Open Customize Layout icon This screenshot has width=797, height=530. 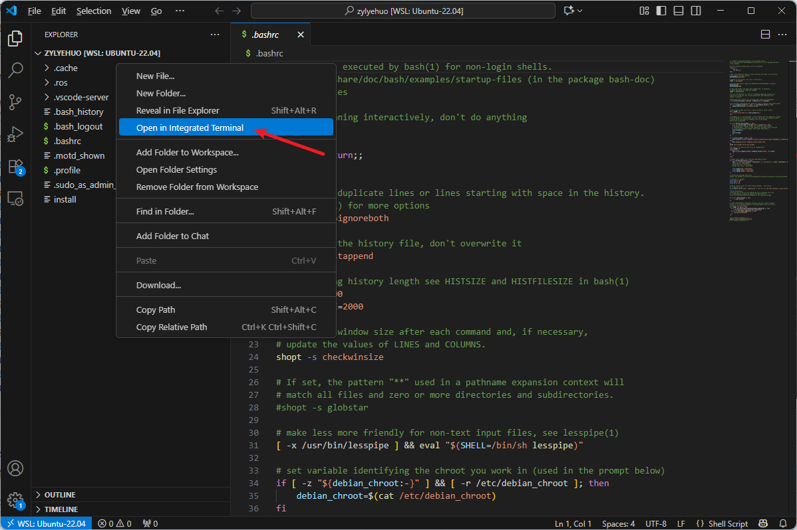point(644,11)
